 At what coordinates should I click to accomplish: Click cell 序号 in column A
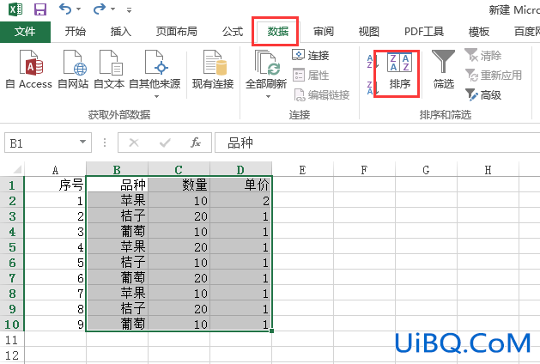point(55,185)
